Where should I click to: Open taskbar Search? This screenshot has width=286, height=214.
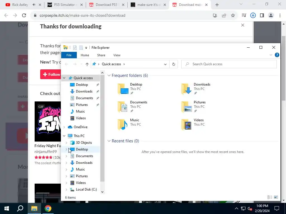pyautogui.click(x=20, y=208)
